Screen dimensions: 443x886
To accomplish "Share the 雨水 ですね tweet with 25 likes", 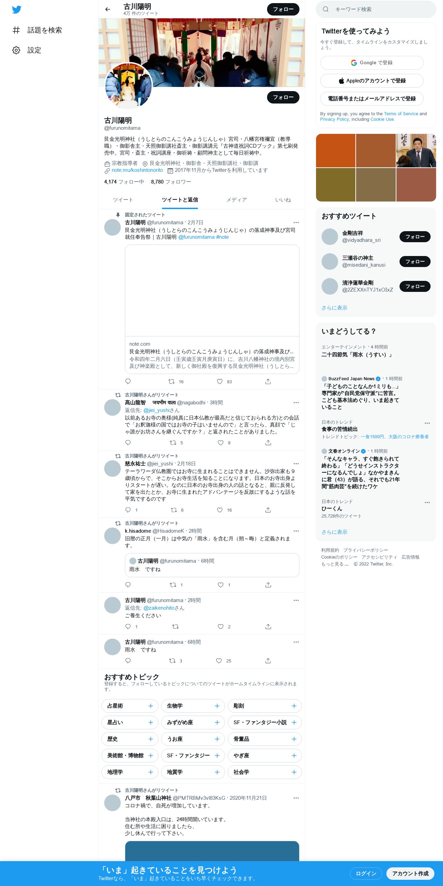I will pos(268,661).
